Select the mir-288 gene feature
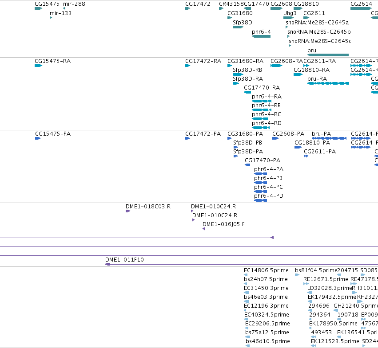The image size is (378, 348). pyautogui.click(x=74, y=4)
